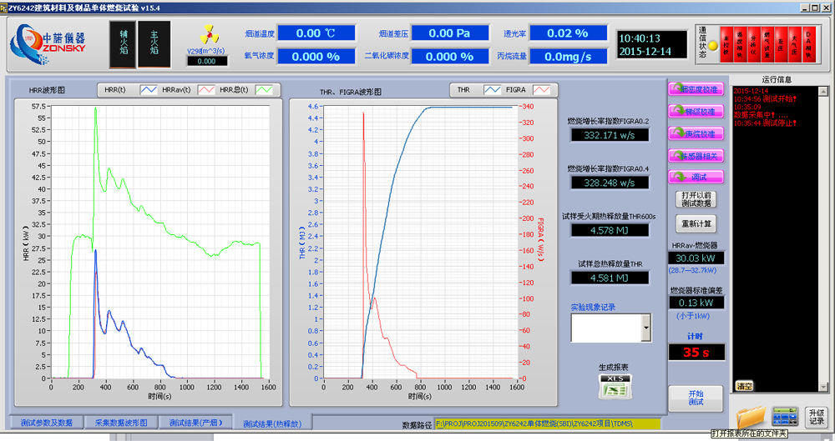Click the FIGRA0.4 value 328.248 w/s
Screen dimensions: 835x441
610,183
